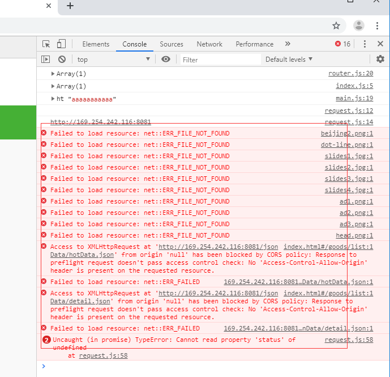Open the Performance tab
Screen dimensions: 390x377
pyautogui.click(x=255, y=44)
